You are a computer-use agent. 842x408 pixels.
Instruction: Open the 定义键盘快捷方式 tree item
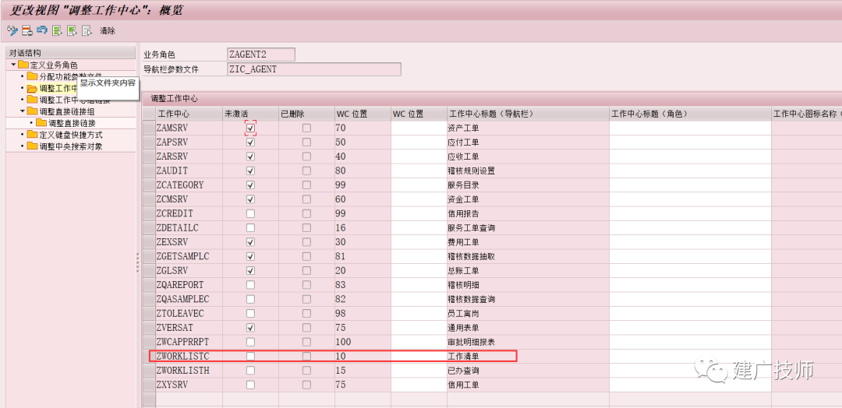(x=71, y=135)
